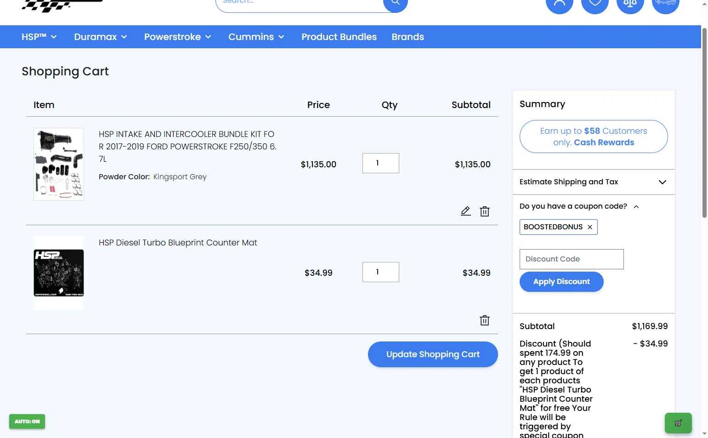Image resolution: width=708 pixels, height=438 pixels.
Task: Open the HSP Intake and Intercooler Bundle Kit link
Action: coord(187,147)
